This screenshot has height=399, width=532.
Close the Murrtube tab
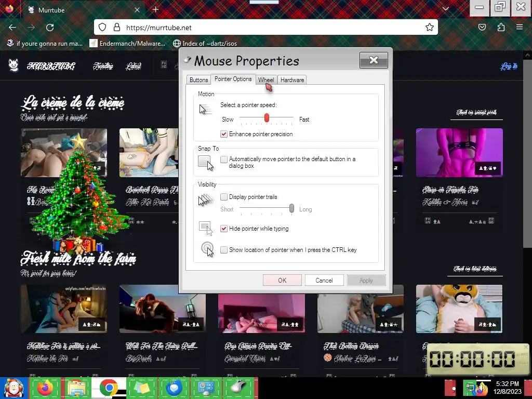click(x=137, y=10)
